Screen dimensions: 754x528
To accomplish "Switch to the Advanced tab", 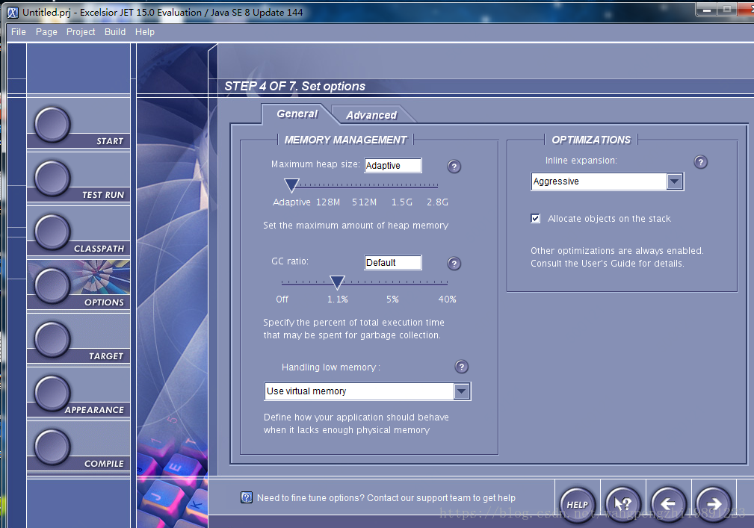I will click(x=371, y=115).
